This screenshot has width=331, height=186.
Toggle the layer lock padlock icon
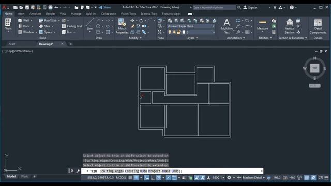pyautogui.click(x=179, y=32)
